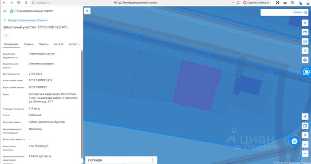Click the browser back arrow
The height and width of the screenshot is (164, 311).
pyautogui.click(x=4, y=3)
